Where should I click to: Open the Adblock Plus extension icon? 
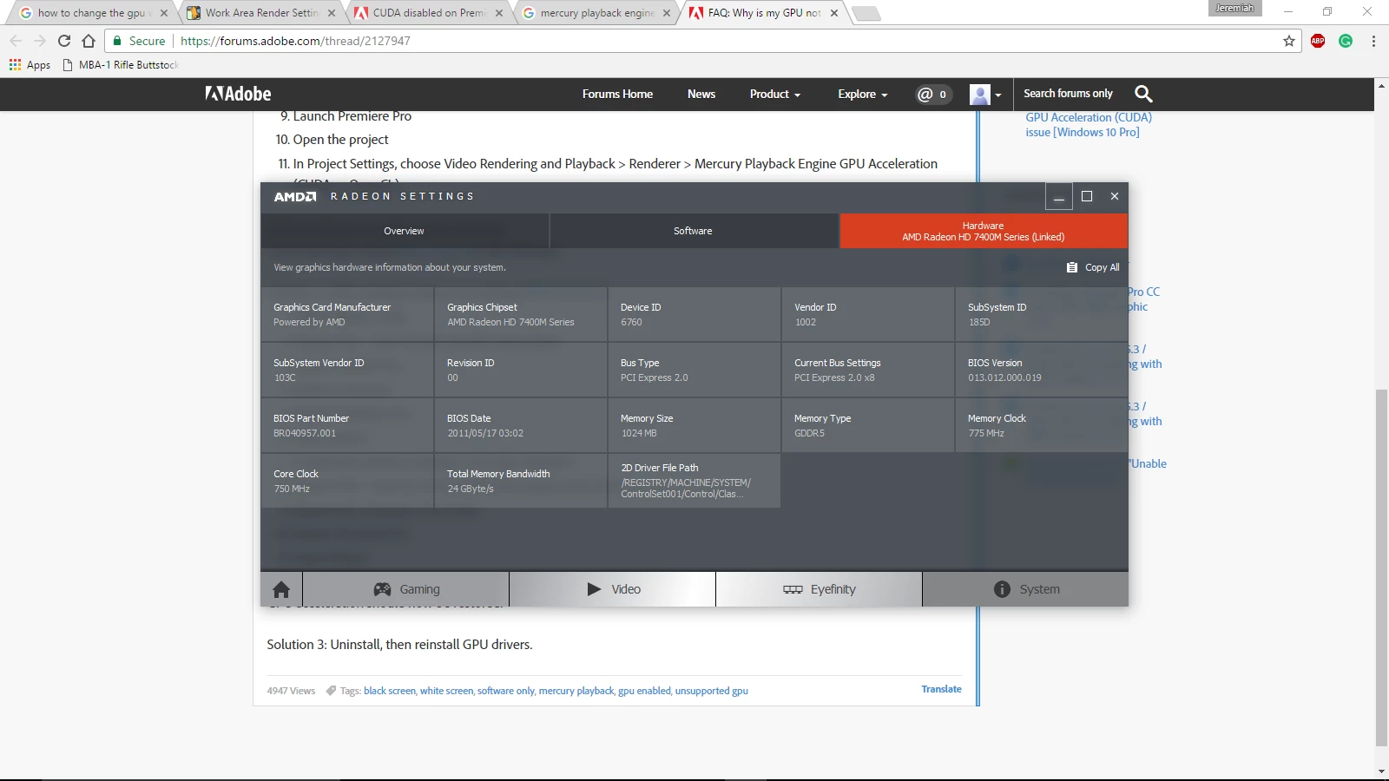(x=1318, y=41)
